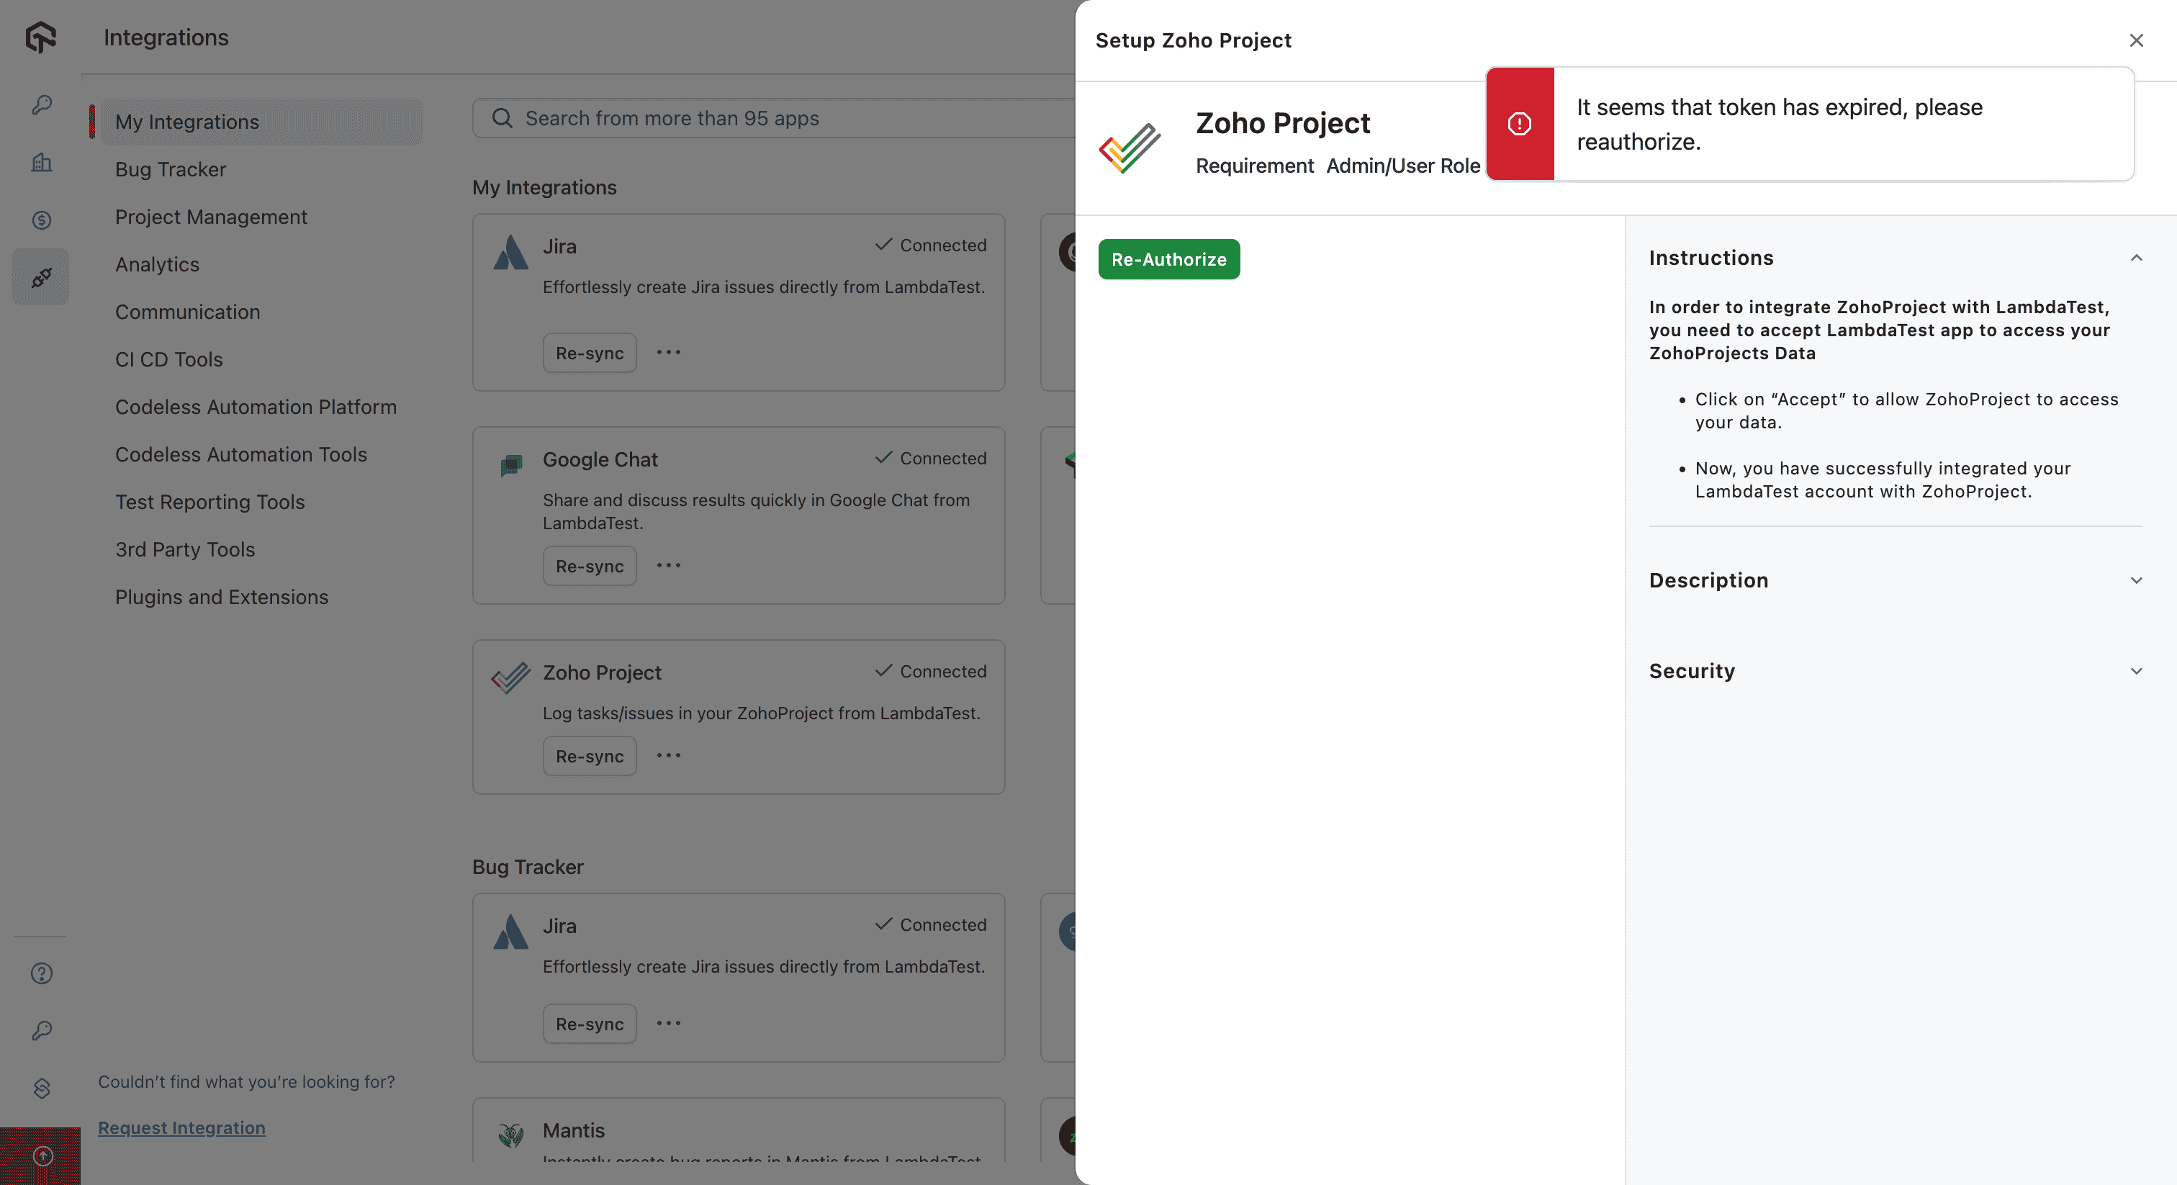Click the dollar billing icon in sidebar
Screen dimensions: 2177x1185
click(x=42, y=220)
